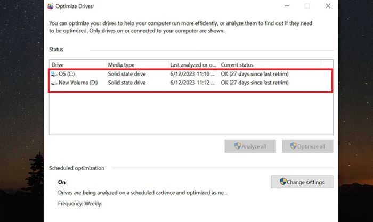Click the C: drive's current status text

click(x=255, y=74)
